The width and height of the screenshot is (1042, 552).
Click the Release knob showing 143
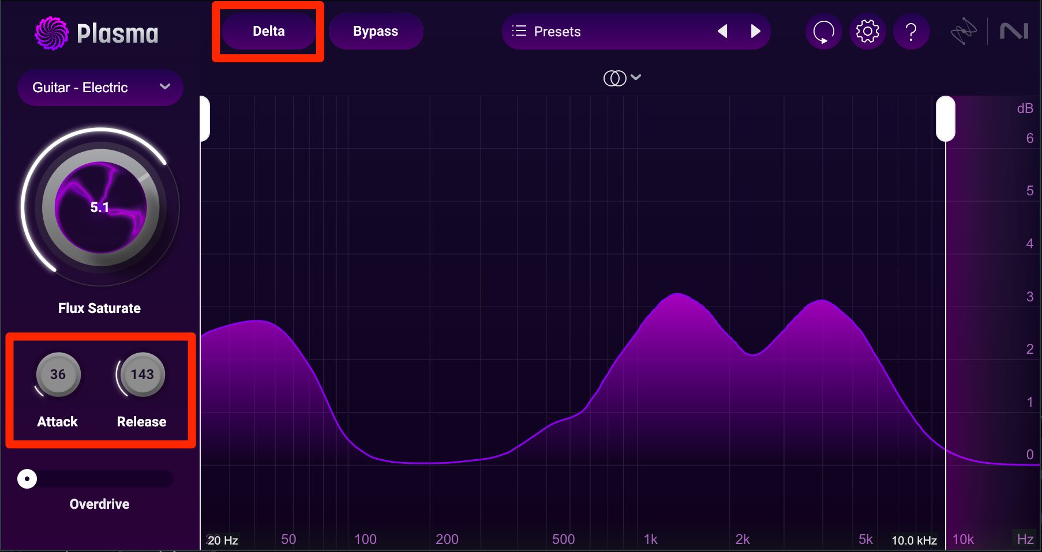[x=142, y=375]
